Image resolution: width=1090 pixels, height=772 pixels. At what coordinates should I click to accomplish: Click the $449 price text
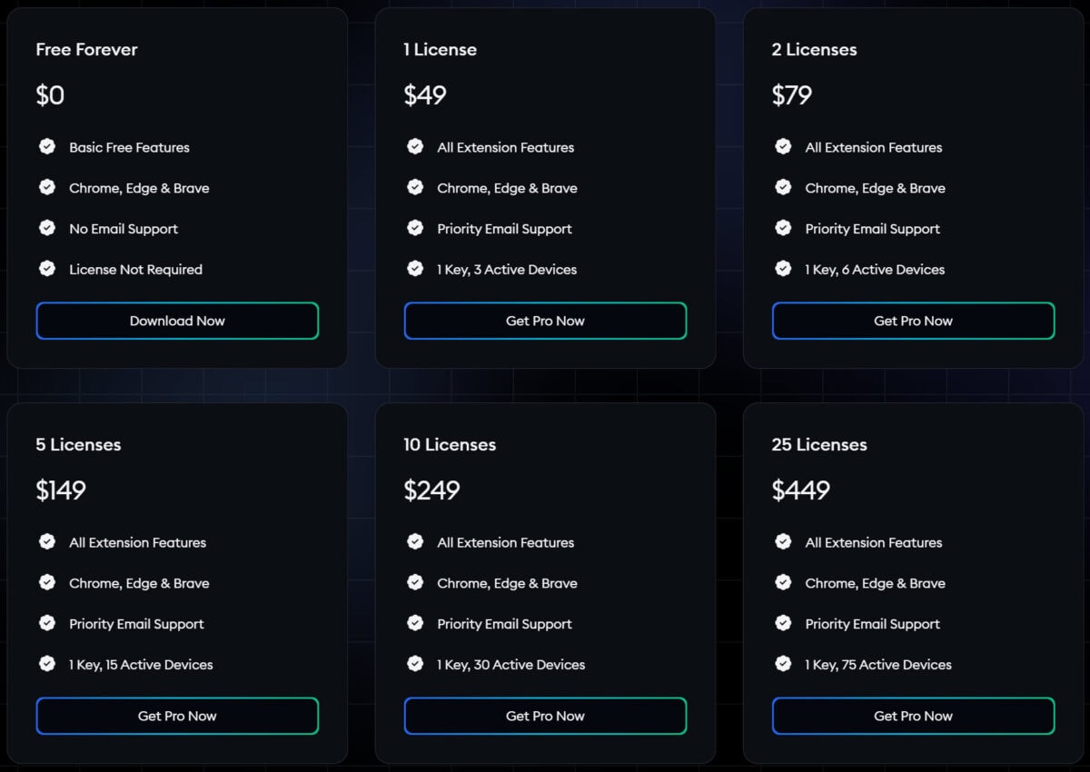tap(800, 490)
